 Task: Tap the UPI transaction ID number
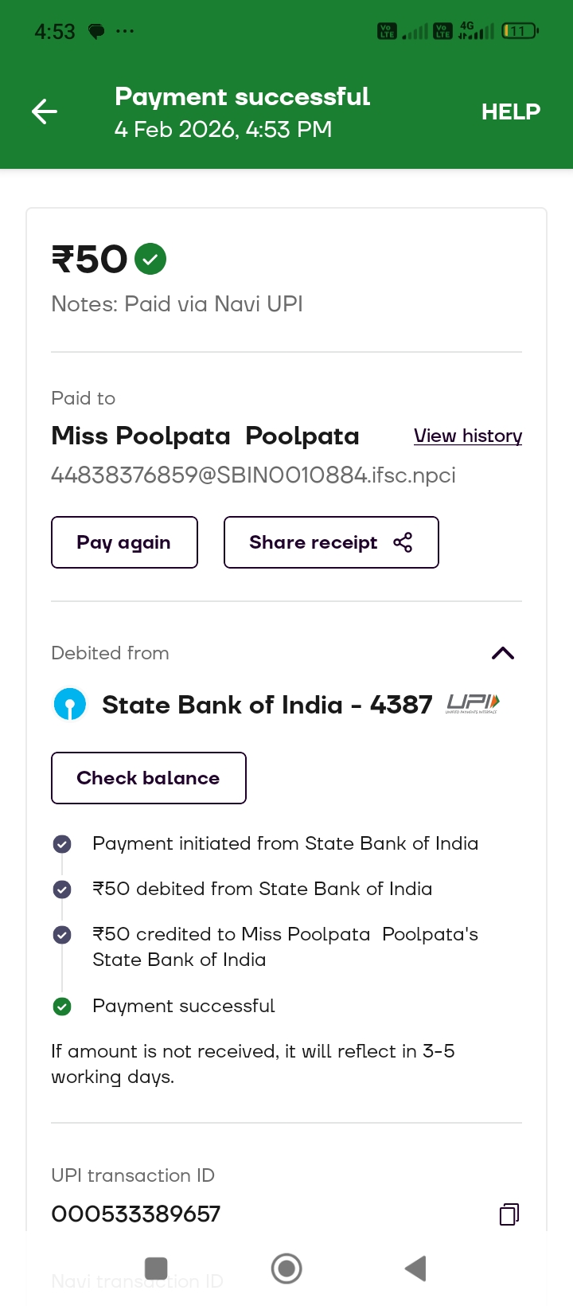pos(136,1214)
